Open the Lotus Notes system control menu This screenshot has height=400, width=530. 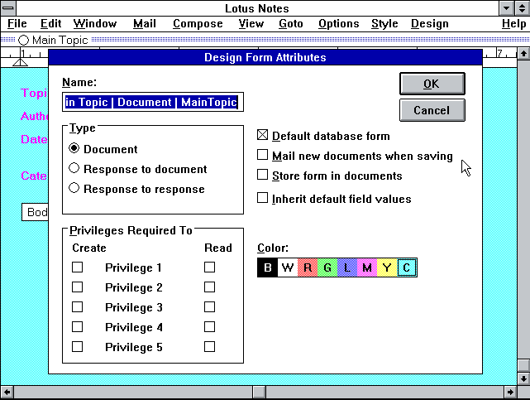point(8,8)
